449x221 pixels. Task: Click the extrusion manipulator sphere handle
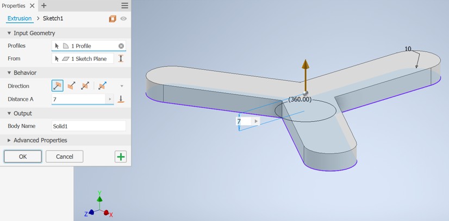click(x=305, y=93)
